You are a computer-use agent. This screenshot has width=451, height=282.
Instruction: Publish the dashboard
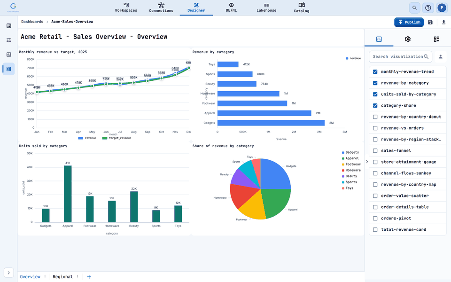tap(409, 22)
